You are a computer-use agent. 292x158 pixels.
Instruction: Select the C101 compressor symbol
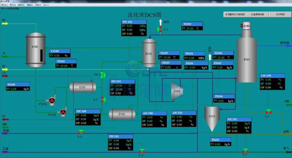point(177,91)
